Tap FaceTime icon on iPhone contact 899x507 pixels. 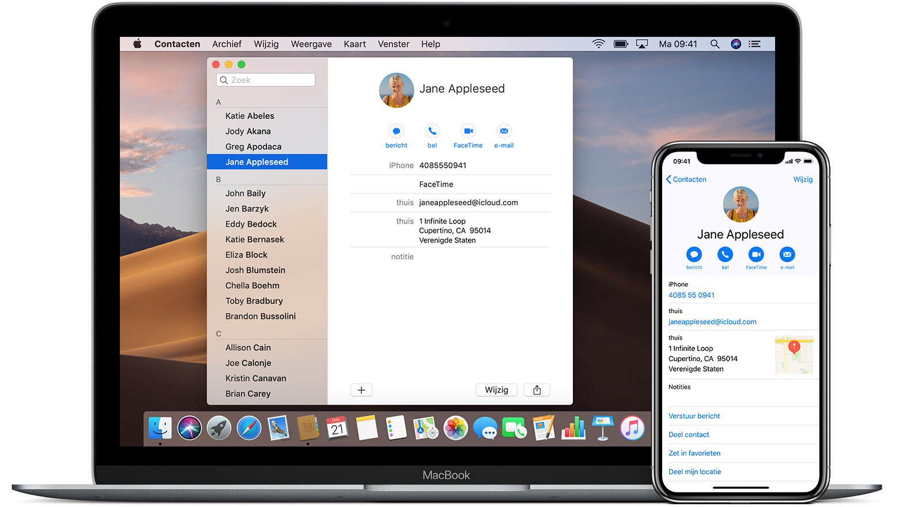756,254
